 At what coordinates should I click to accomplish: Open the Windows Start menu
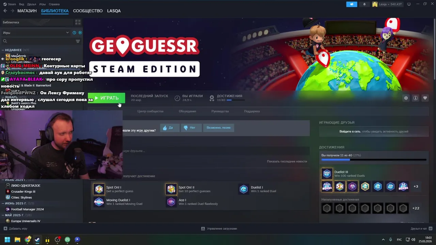click(7, 240)
